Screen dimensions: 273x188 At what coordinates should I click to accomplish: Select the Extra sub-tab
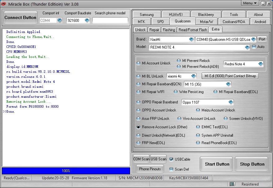(216, 29)
